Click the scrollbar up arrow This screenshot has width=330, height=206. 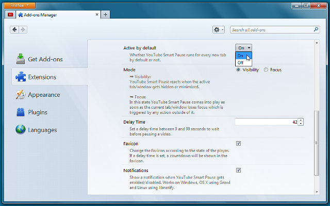[317, 43]
